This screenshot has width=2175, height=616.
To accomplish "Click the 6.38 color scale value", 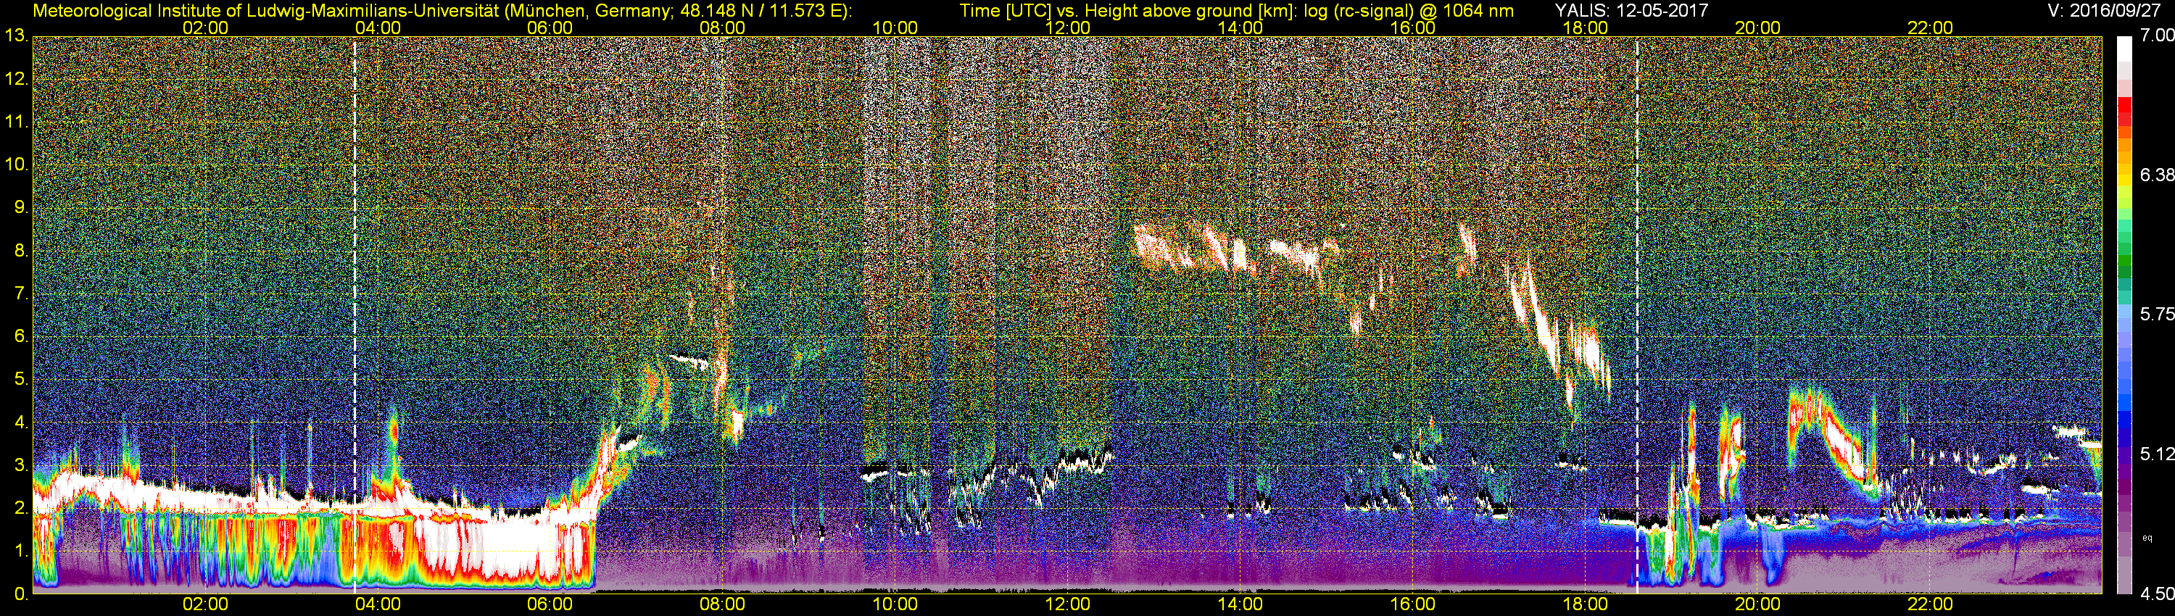I will (x=2156, y=175).
